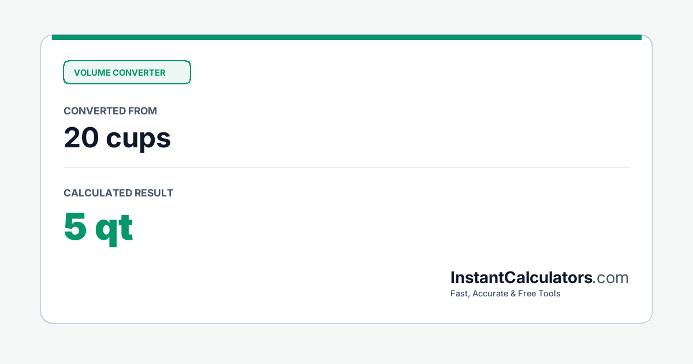Click the word FROM in upper label
This screenshot has height=364, width=693.
tap(143, 111)
